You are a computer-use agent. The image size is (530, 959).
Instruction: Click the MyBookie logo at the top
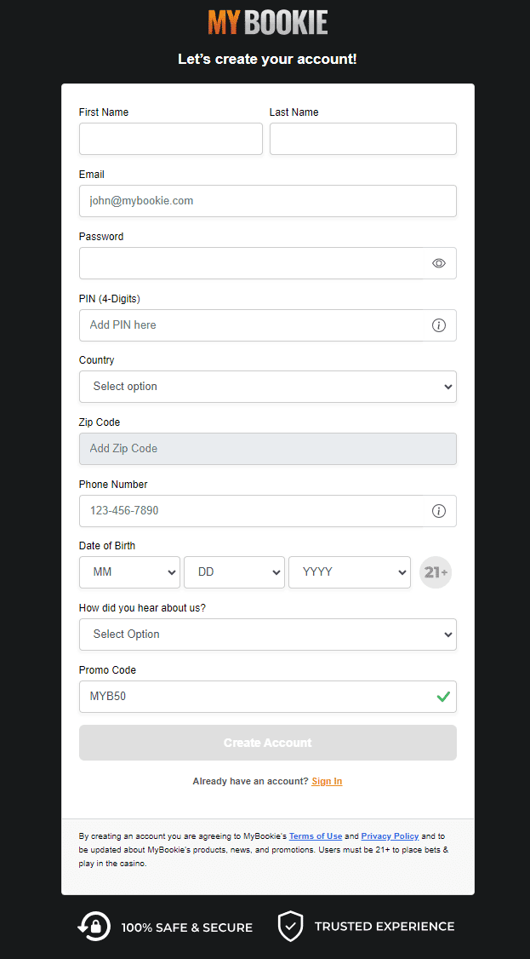click(267, 22)
